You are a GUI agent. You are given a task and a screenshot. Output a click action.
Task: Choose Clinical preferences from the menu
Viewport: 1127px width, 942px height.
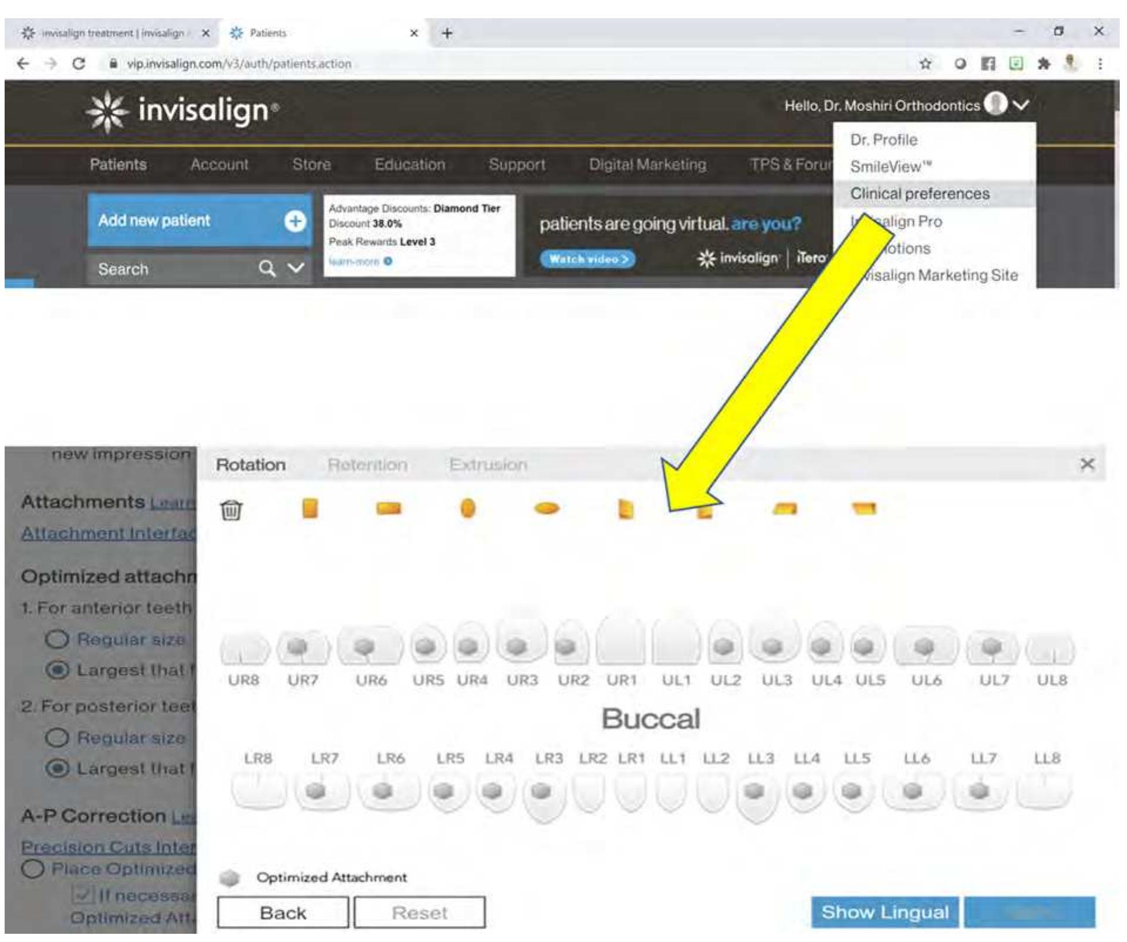click(x=934, y=194)
